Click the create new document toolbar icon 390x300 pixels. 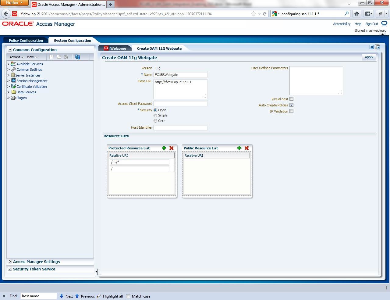coord(51,57)
